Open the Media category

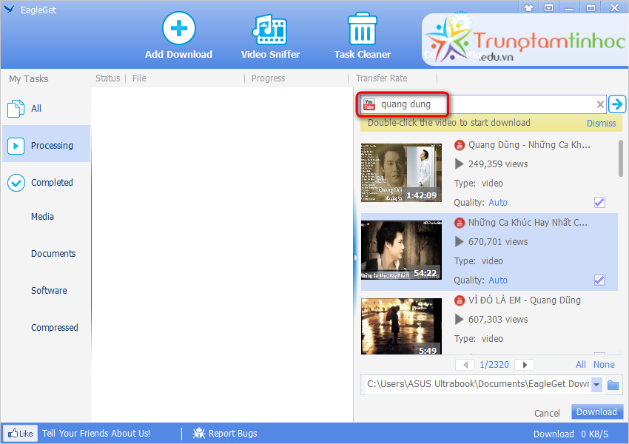pyautogui.click(x=42, y=217)
